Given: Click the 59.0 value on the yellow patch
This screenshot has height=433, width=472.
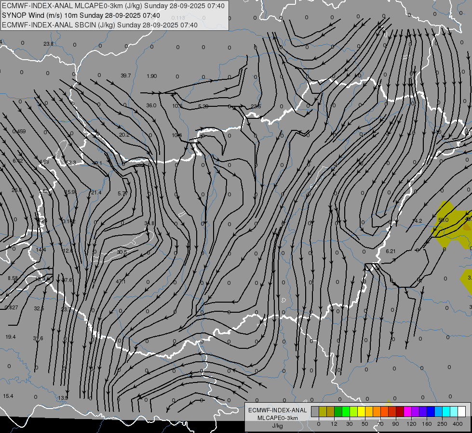Looking at the screenshot, I should [444, 220].
